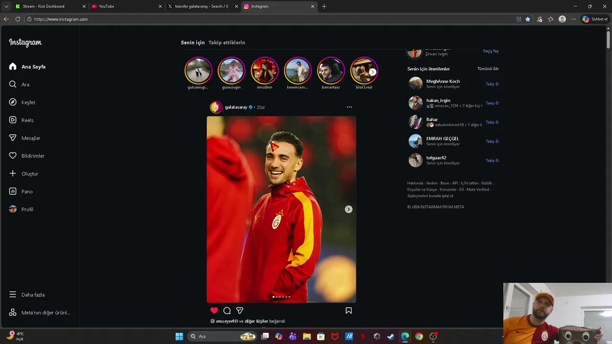Screen dimensions: 612x344
Task: Expand the Daha fazla menu
Action: pos(27,295)
